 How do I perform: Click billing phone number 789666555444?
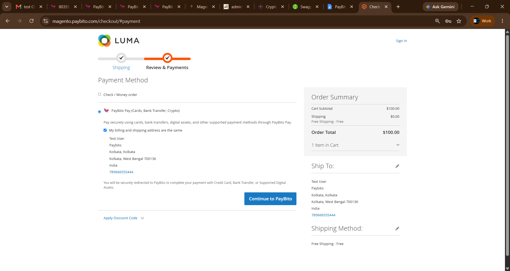coord(121,172)
